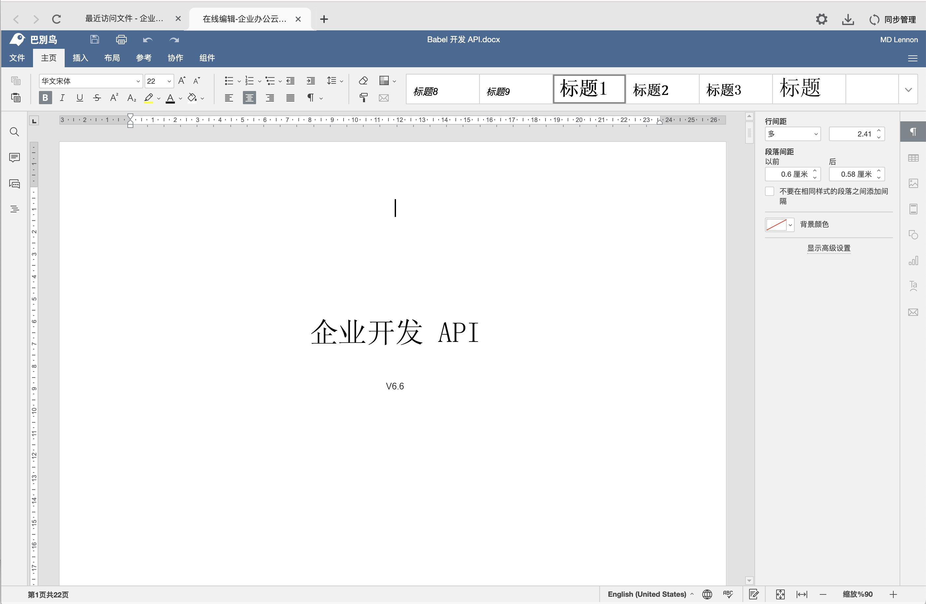Switch to the 参考 tab
This screenshot has height=604, width=926.
point(144,58)
